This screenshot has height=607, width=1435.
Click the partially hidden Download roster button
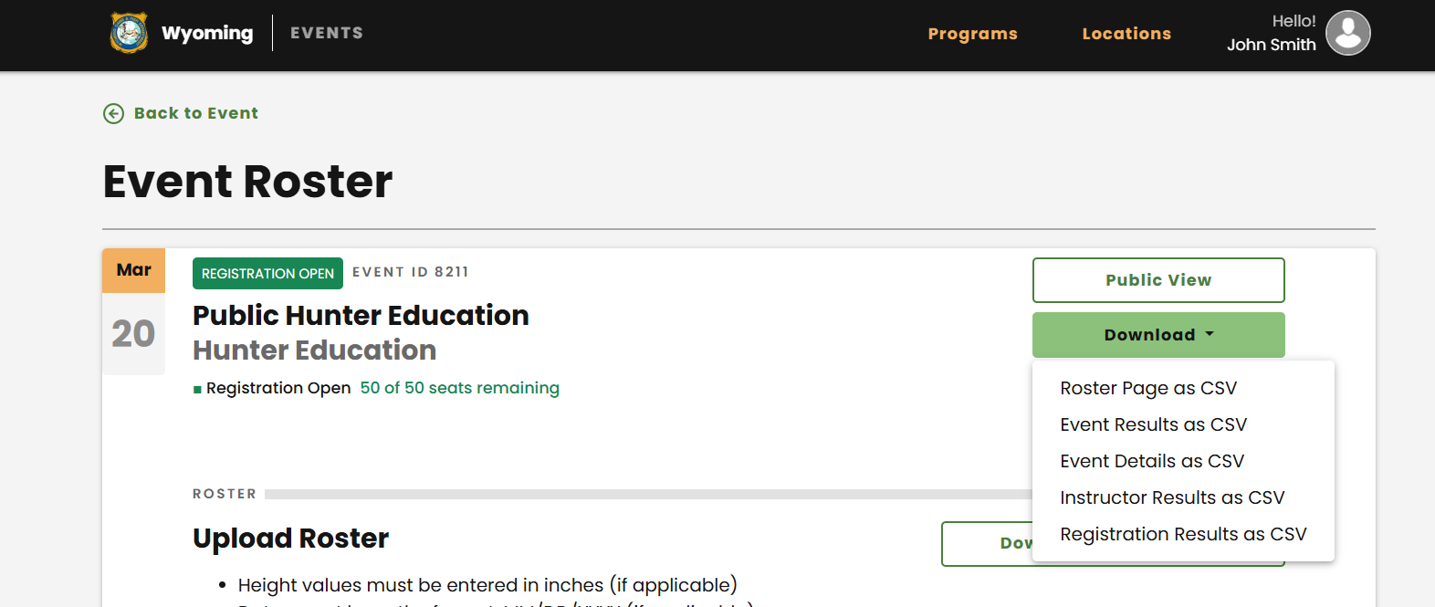(x=988, y=544)
